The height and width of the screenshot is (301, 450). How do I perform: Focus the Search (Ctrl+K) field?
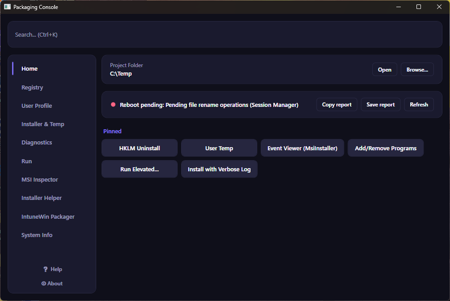[x=225, y=34]
